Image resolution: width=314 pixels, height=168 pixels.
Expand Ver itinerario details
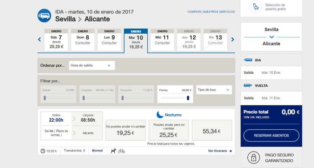[x=220, y=151]
